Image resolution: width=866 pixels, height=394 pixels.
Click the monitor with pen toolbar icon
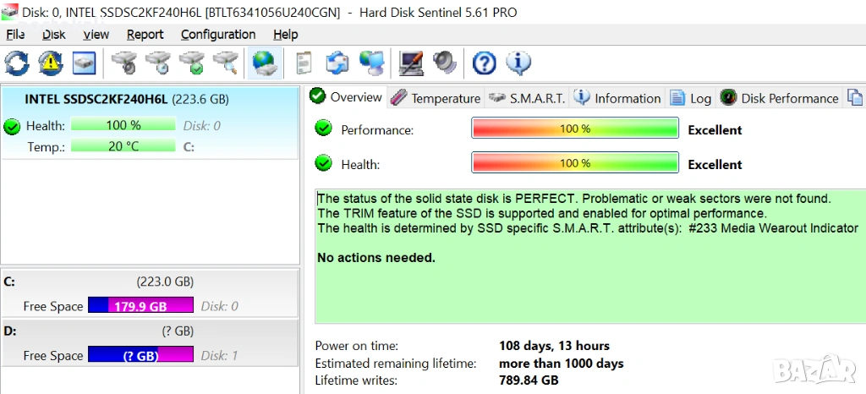411,63
